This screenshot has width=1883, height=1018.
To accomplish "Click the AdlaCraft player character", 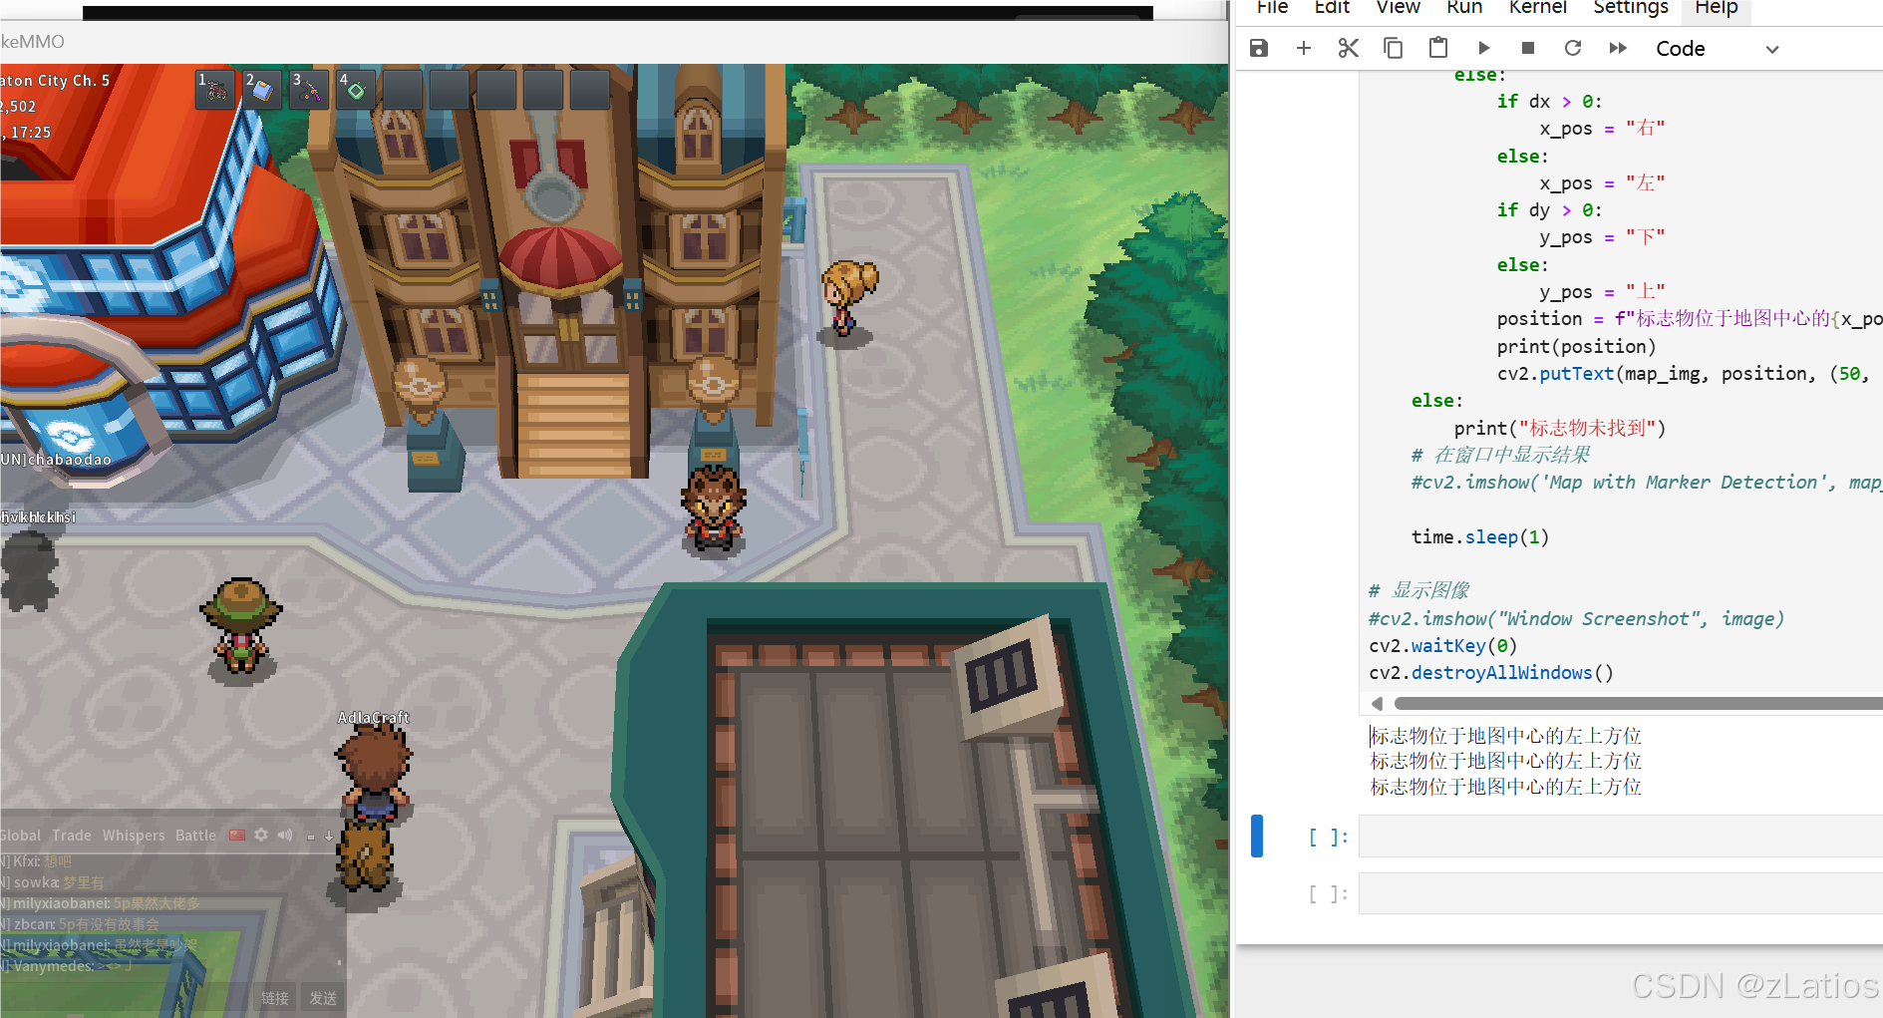I will pyautogui.click(x=374, y=771).
